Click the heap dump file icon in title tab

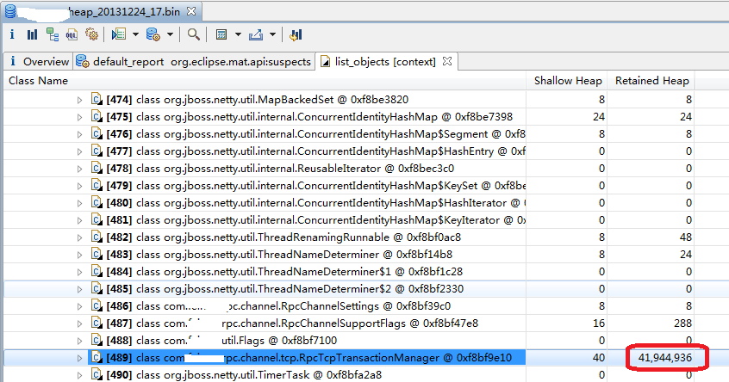coord(10,11)
